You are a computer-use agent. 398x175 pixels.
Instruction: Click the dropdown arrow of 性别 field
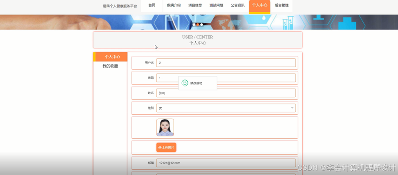coord(292,108)
